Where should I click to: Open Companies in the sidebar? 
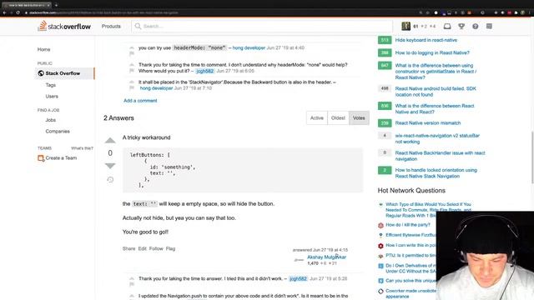[58, 132]
